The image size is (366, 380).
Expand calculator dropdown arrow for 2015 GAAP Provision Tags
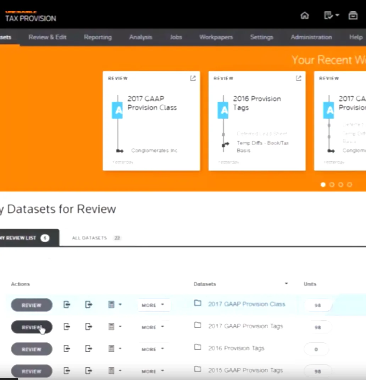[120, 370]
